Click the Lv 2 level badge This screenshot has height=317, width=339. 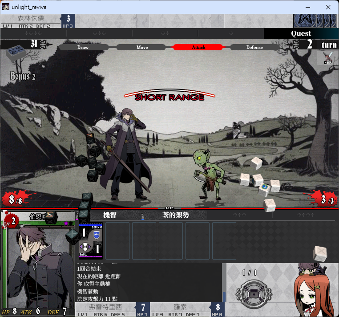(x=10, y=221)
